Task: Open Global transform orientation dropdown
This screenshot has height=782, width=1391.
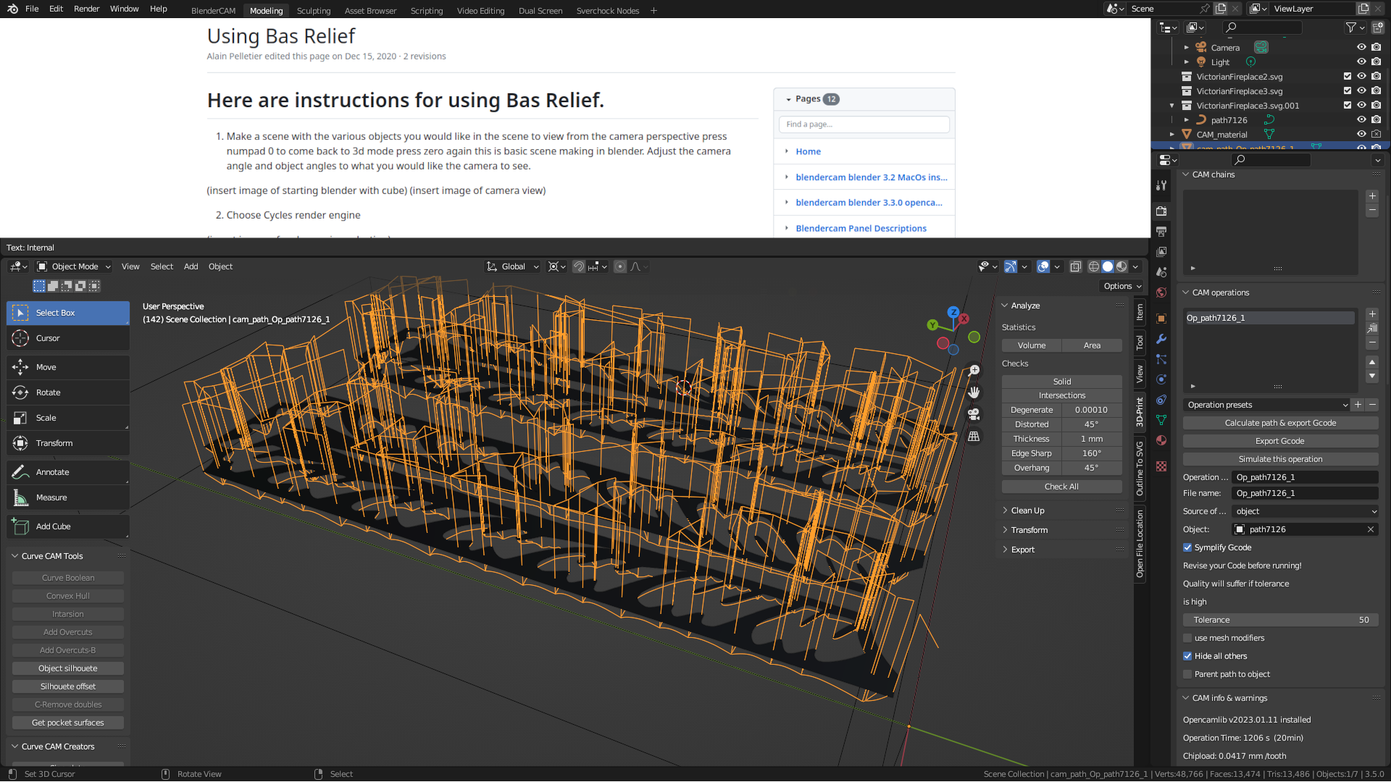Action: tap(513, 266)
